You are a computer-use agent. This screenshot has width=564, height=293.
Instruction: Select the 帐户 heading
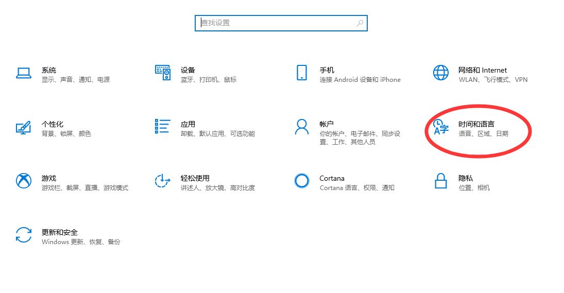coord(327,124)
